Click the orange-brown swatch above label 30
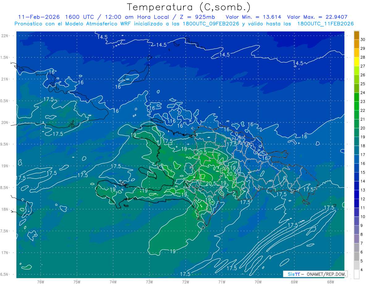The width and height of the screenshot is (371, 286). tap(356, 35)
